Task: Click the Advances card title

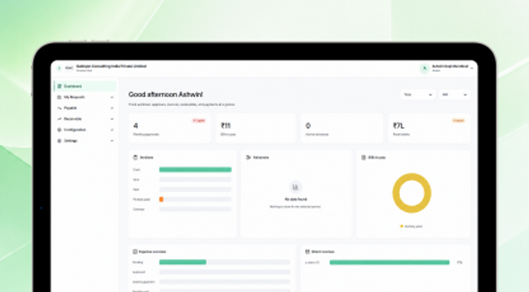Action: point(261,157)
